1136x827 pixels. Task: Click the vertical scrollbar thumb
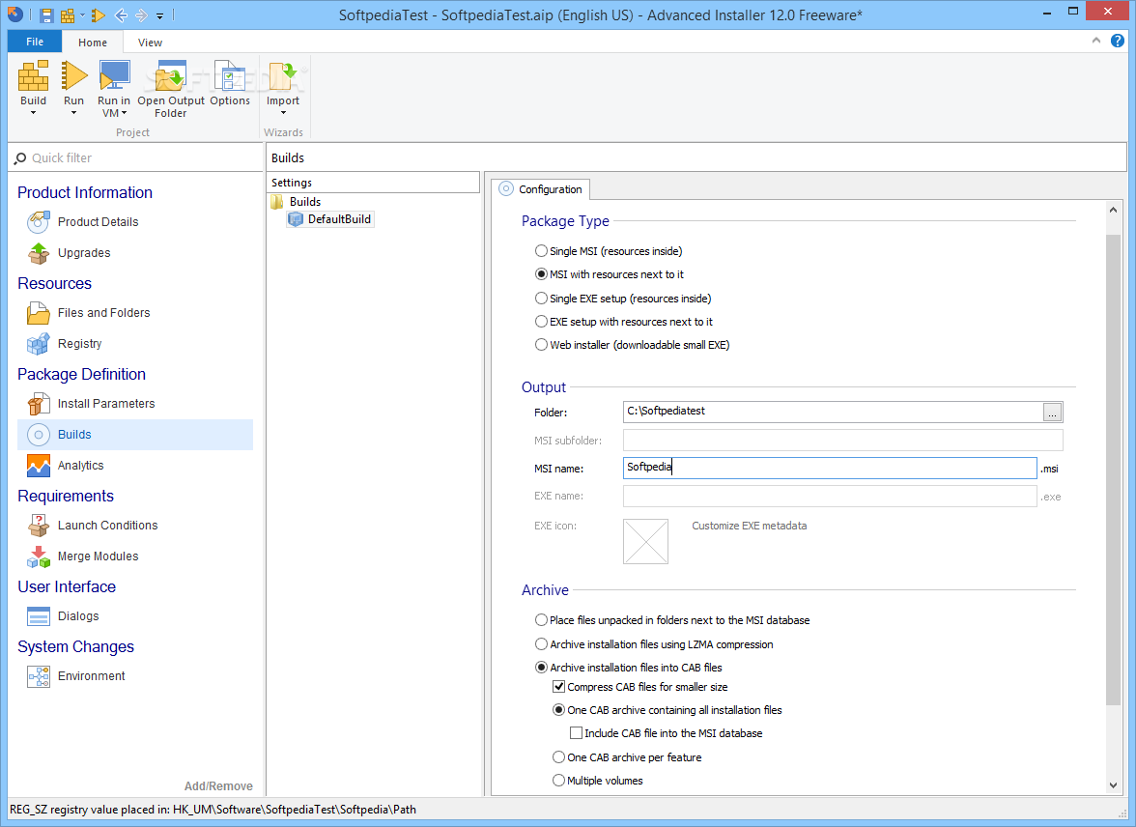point(1113,469)
